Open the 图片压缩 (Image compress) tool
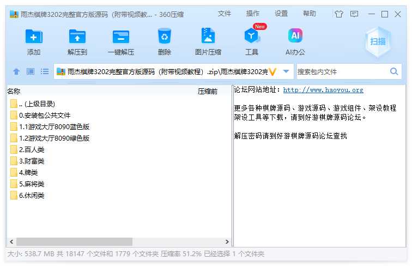412x266 pixels. pyautogui.click(x=208, y=36)
